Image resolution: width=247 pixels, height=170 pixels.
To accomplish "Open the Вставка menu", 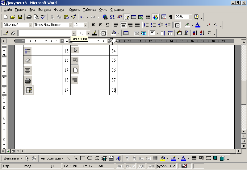I will (44, 10).
